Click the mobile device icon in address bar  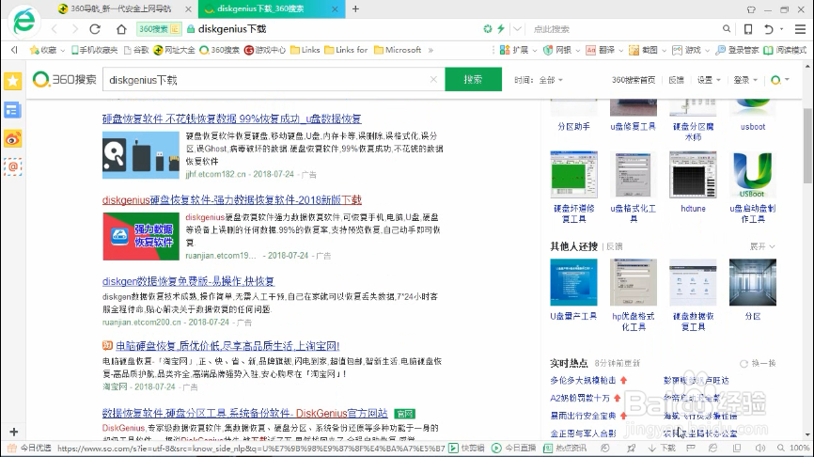pyautogui.click(x=748, y=29)
